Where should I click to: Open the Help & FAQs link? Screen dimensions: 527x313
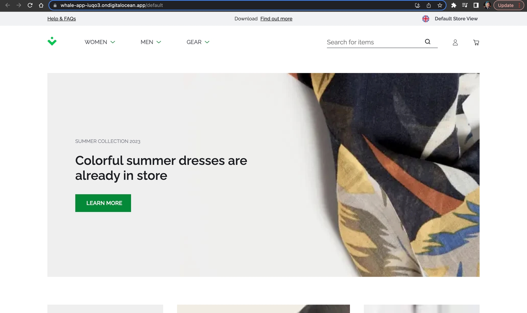[x=61, y=19]
